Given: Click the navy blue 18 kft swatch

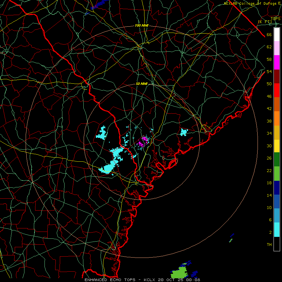Looking at the screenshot, I should 277,188.
